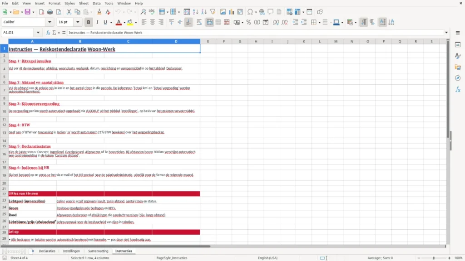Copy the selected cells

(x=77, y=12)
